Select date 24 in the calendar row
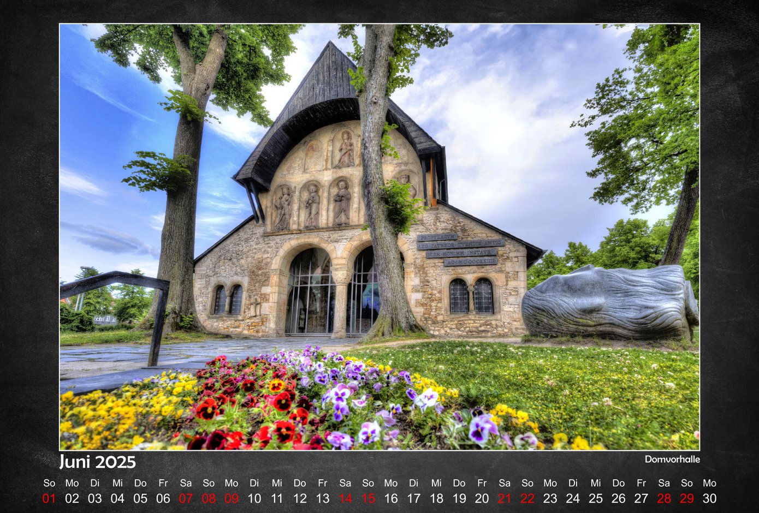 pyautogui.click(x=573, y=498)
